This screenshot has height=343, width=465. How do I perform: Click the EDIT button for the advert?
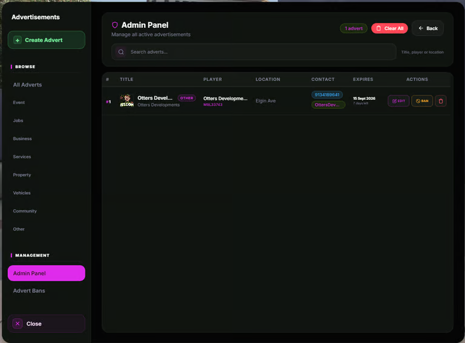pos(398,101)
